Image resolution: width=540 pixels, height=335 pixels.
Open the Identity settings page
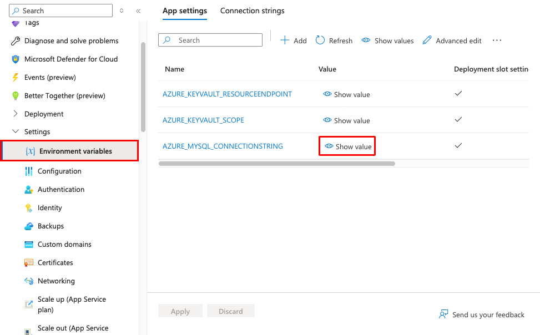[51, 207]
